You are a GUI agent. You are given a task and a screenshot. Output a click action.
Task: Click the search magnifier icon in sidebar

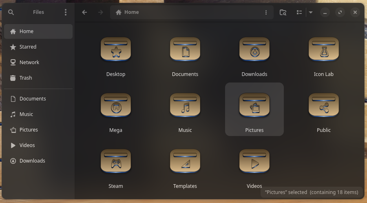click(11, 12)
